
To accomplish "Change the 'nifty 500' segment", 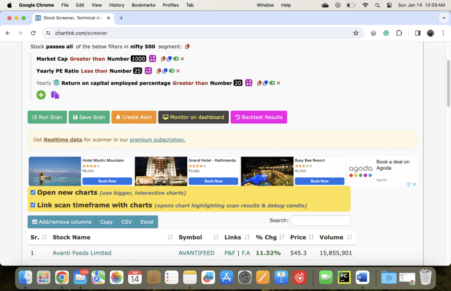I will [143, 47].
